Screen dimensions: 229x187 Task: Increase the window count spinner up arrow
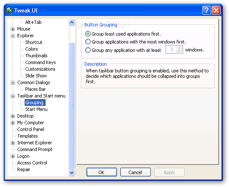tap(179, 48)
